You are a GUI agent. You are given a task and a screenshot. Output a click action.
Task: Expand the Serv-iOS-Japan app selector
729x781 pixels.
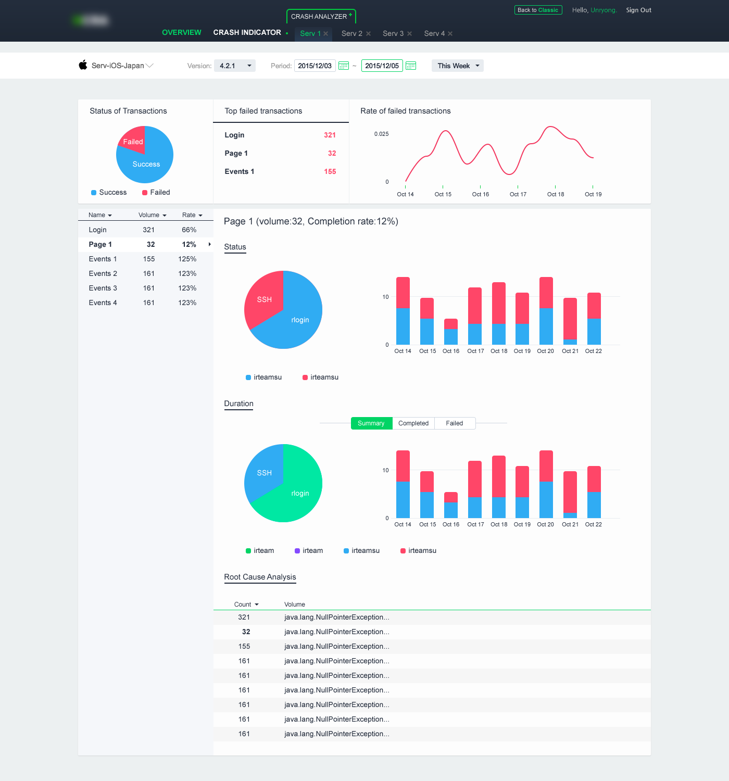149,66
